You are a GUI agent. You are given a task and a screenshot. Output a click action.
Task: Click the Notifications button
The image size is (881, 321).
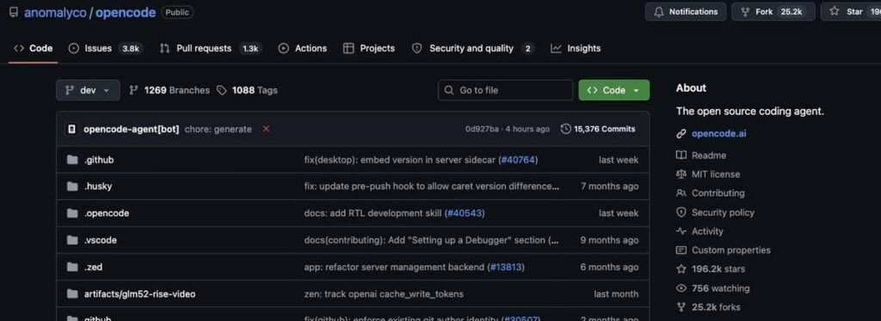[x=686, y=12]
